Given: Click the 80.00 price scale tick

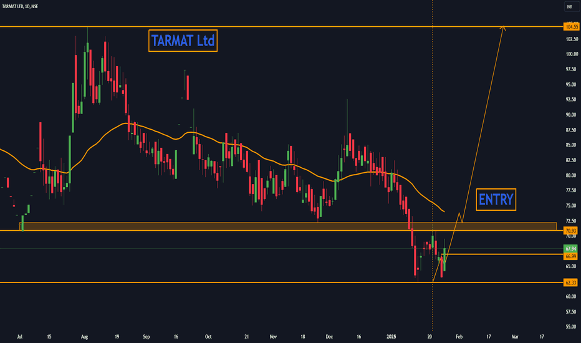Looking at the screenshot, I should click(x=572, y=175).
